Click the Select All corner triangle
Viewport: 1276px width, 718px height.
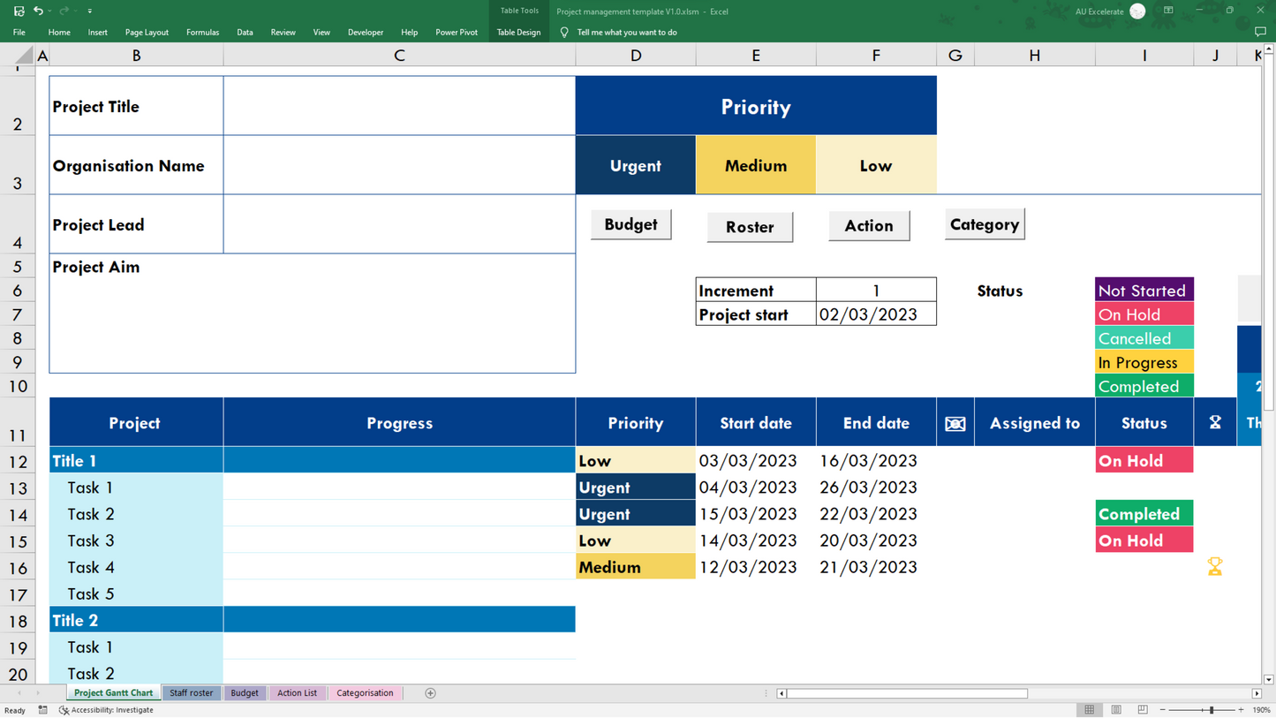pos(24,56)
